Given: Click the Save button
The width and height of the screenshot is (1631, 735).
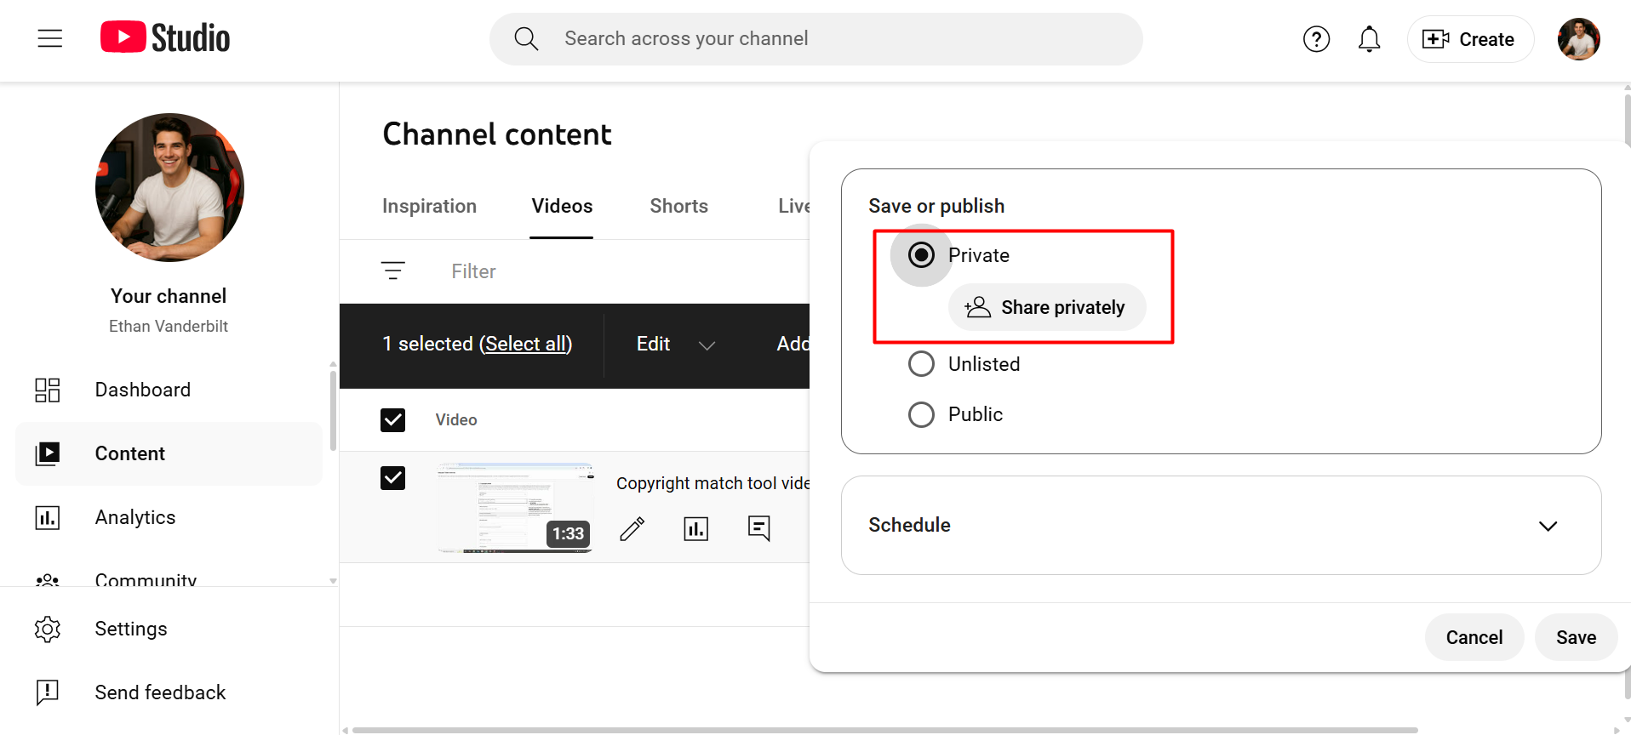Looking at the screenshot, I should [x=1576, y=637].
